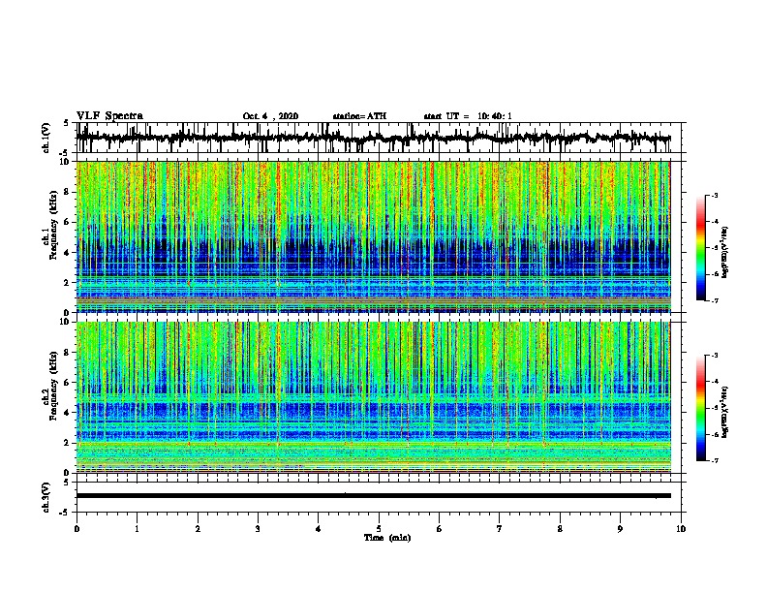Click the ch.1 colorbar log(PSD) label
This screenshot has width=767, height=593.
click(724, 253)
